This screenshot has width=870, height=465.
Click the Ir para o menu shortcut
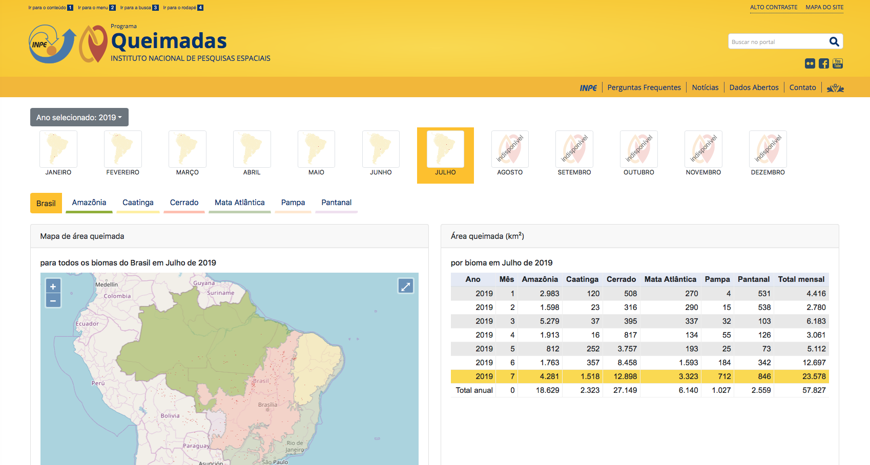point(97,8)
